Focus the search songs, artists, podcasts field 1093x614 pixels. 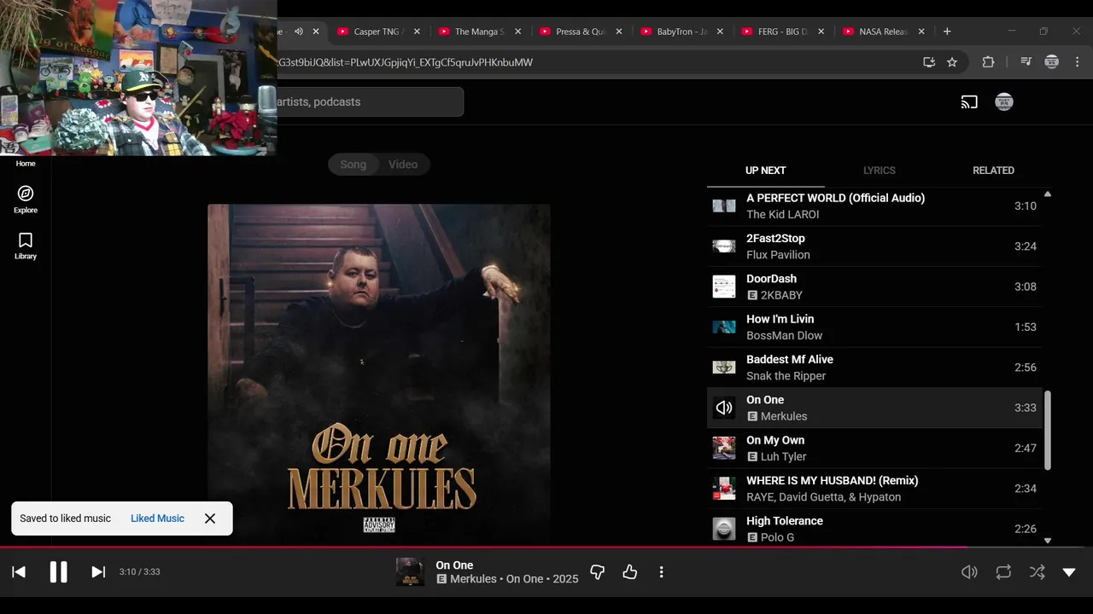tap(369, 102)
